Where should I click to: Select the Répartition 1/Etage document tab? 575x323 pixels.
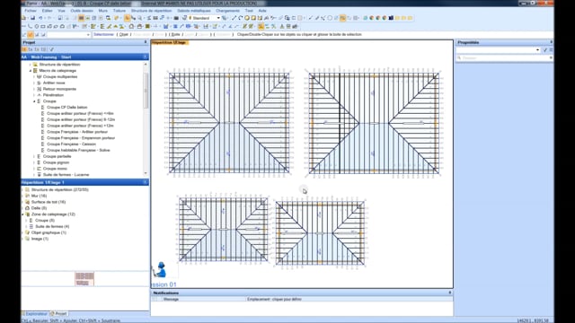[170, 42]
